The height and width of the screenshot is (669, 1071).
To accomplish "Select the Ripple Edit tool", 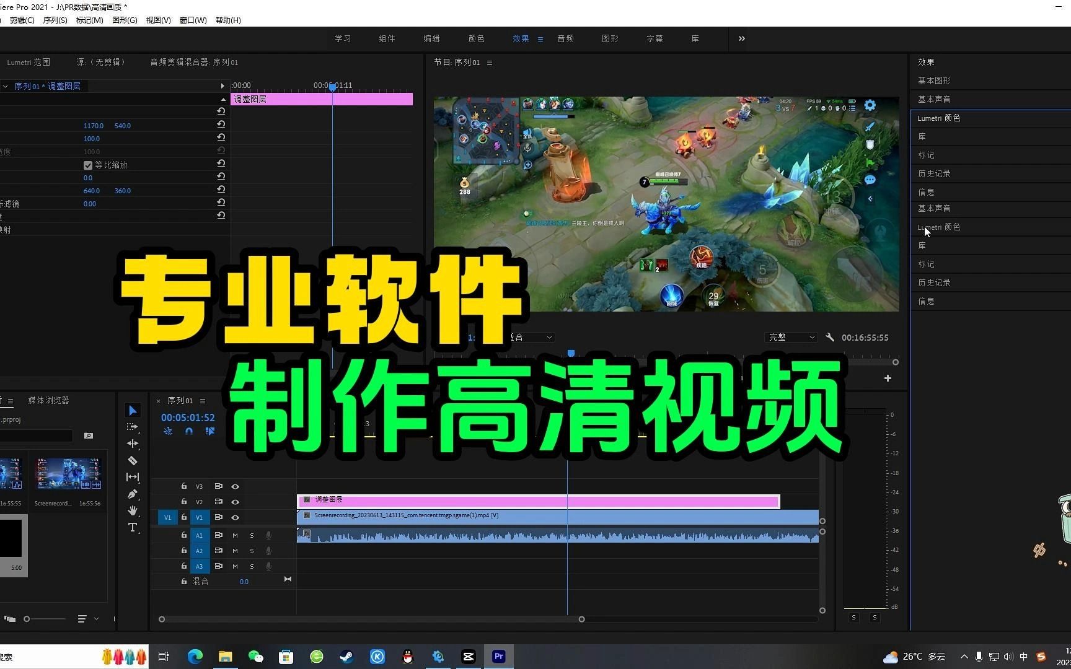I will click(133, 444).
